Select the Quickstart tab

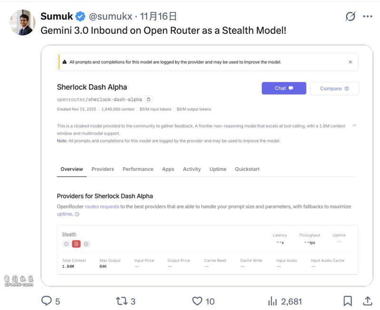[247, 169]
